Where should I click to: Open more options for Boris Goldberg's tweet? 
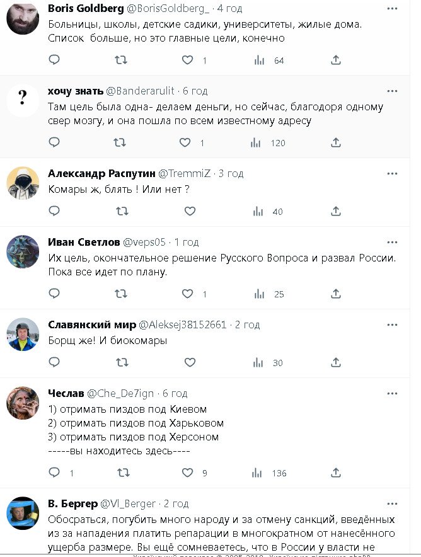point(393,8)
